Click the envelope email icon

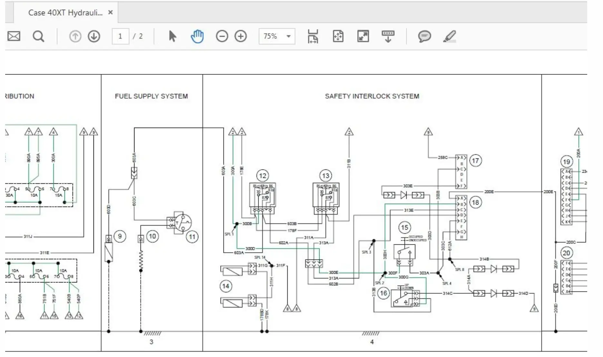pos(14,36)
